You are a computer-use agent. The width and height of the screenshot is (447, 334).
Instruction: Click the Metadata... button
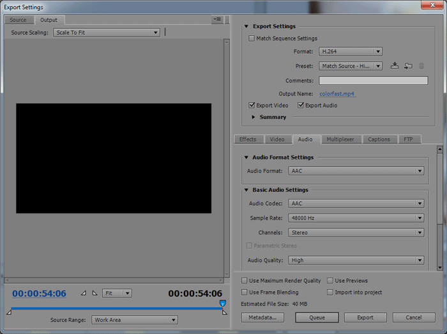click(x=262, y=317)
